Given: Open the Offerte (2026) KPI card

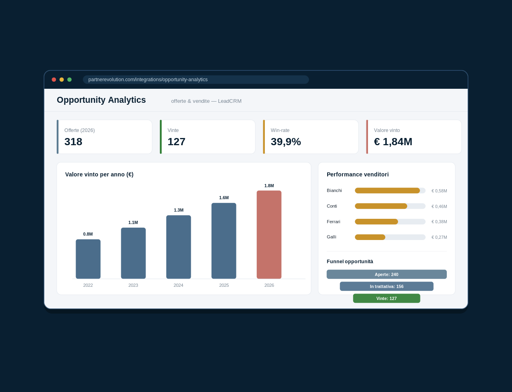Looking at the screenshot, I should (x=104, y=137).
